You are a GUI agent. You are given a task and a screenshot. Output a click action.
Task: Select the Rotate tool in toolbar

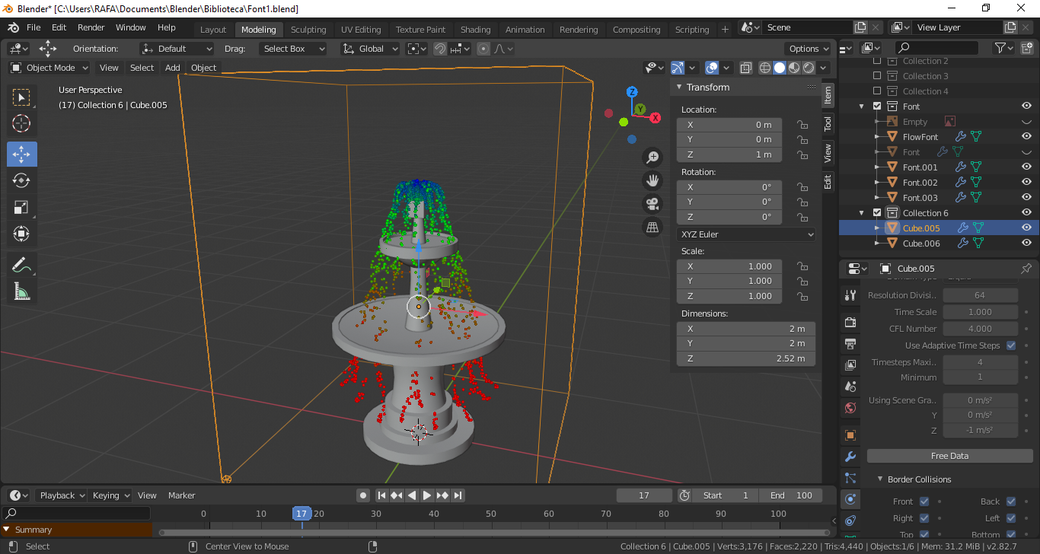tap(21, 180)
